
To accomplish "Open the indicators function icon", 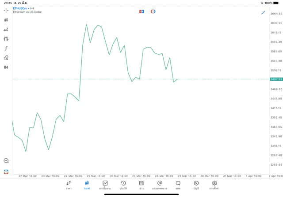I will pyautogui.click(x=6, y=48).
